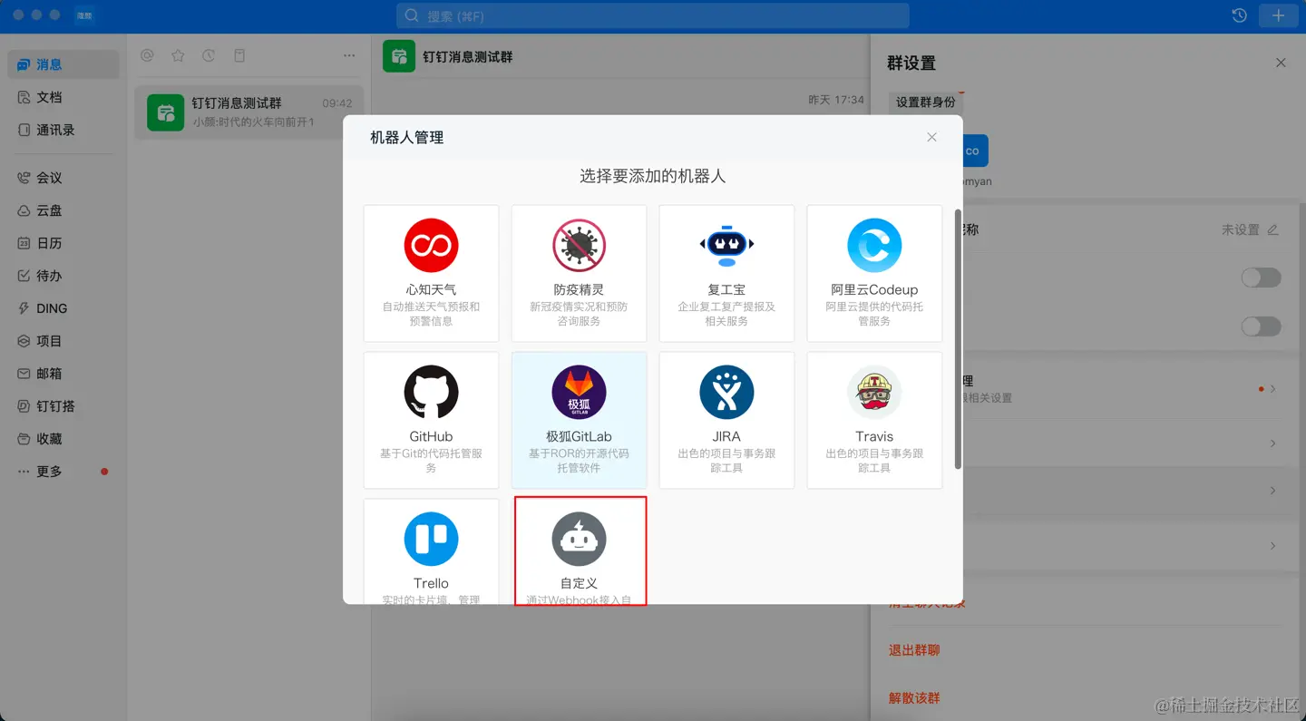The height and width of the screenshot is (721, 1306).
Task: Add the GitHub robot via its icon
Action: pyautogui.click(x=431, y=393)
